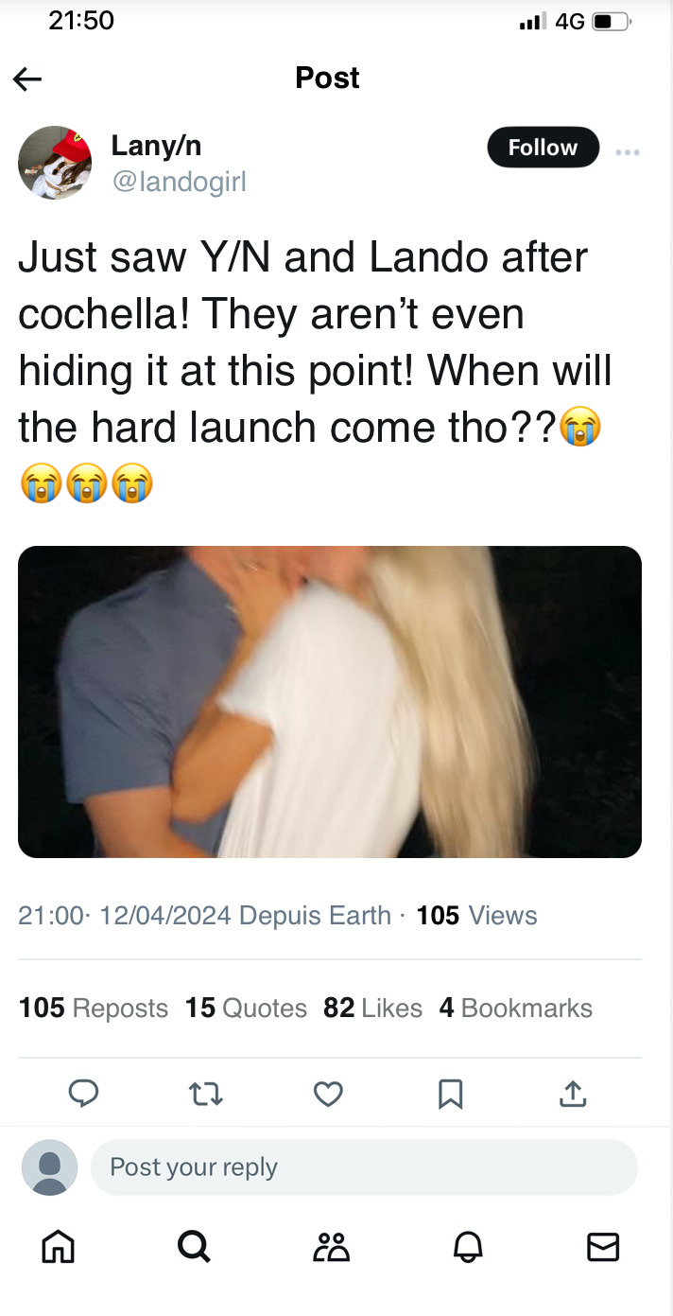Click the reply speech bubble icon
This screenshot has width=673, height=1316.
pyautogui.click(x=84, y=1094)
